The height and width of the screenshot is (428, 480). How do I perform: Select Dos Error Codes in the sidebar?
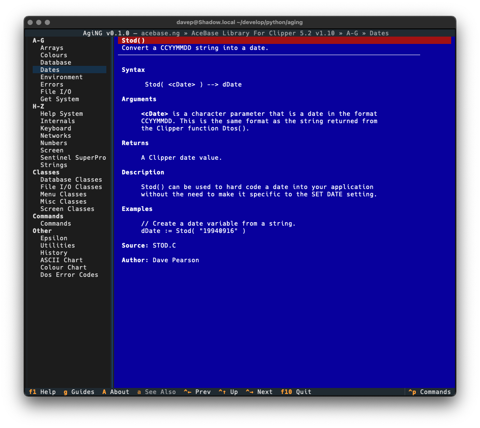point(69,275)
